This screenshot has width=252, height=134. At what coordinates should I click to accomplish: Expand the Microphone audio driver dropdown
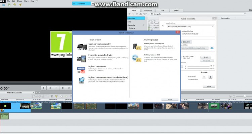click(213, 26)
